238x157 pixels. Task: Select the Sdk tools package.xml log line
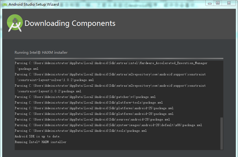[81, 131]
